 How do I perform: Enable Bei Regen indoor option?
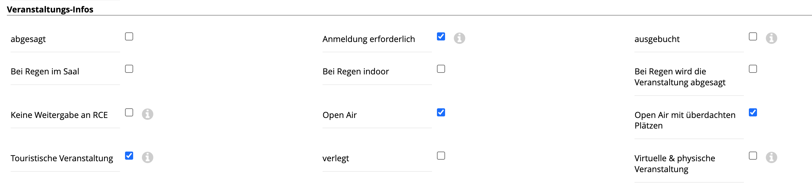(x=441, y=69)
